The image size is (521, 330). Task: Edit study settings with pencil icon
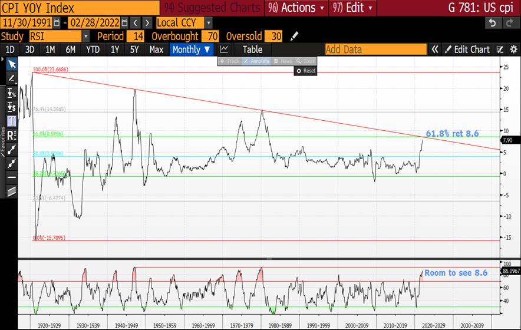coord(294,36)
